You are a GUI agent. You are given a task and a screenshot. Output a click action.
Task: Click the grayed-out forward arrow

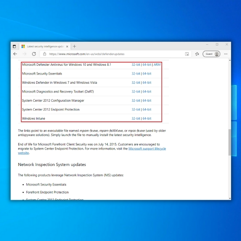pos(24,54)
